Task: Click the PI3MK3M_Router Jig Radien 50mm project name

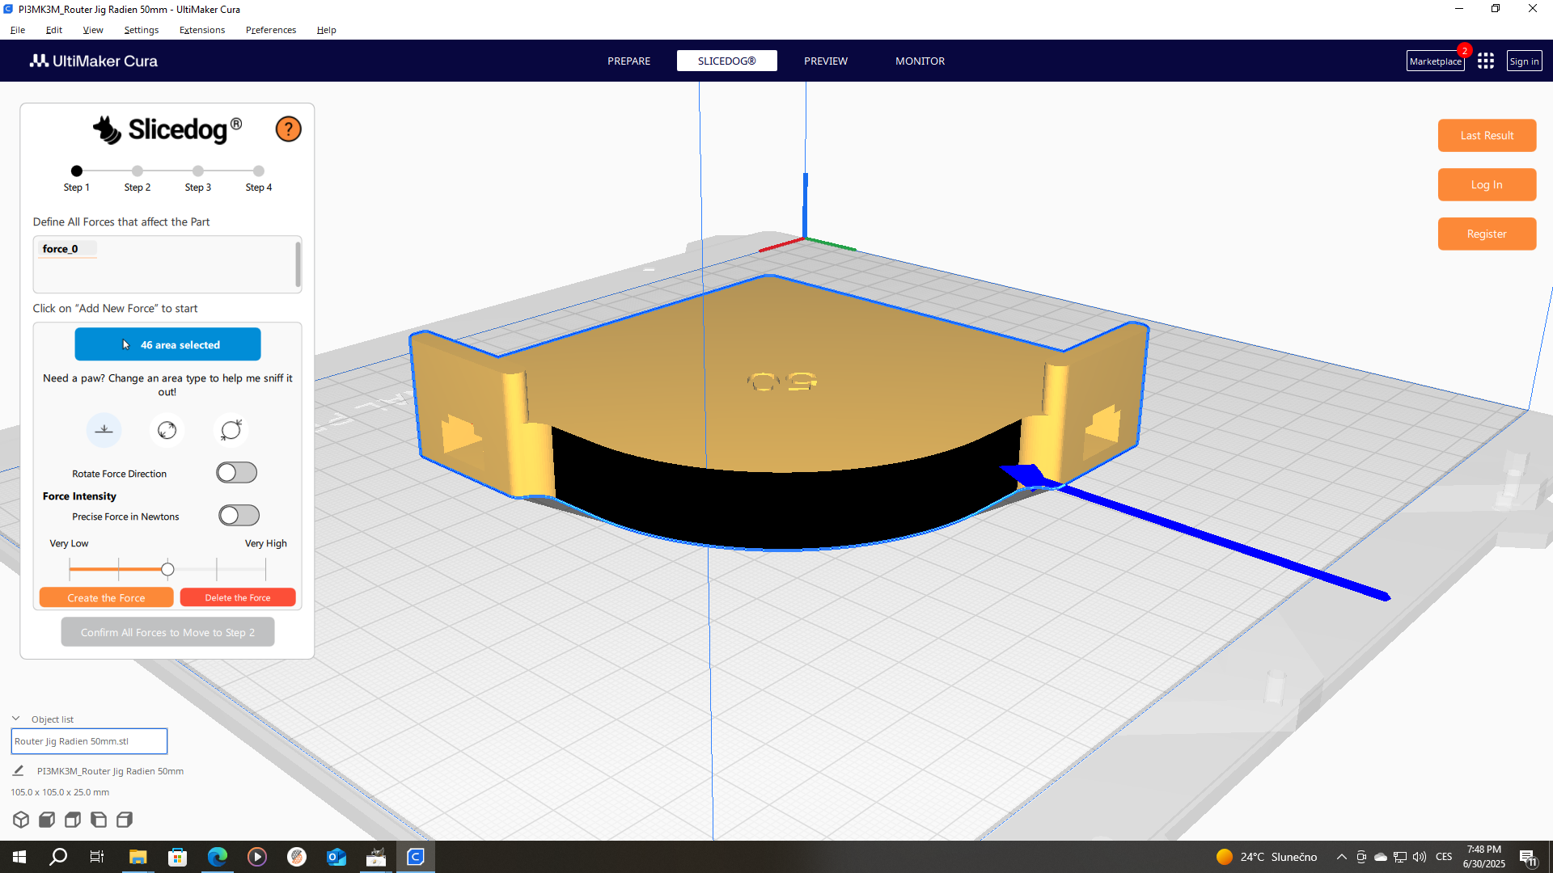Action: click(110, 771)
